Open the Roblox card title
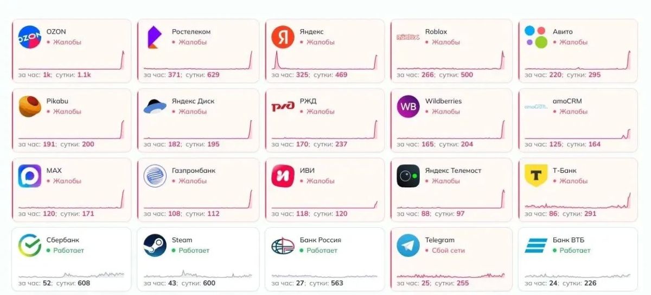The image size is (651, 295). [436, 32]
